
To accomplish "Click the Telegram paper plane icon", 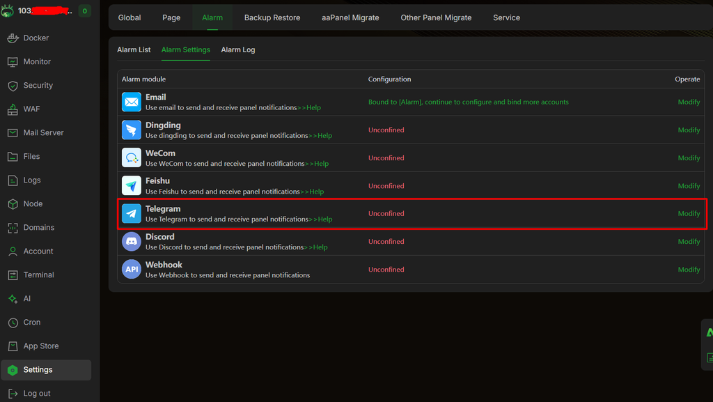I will coord(132,214).
